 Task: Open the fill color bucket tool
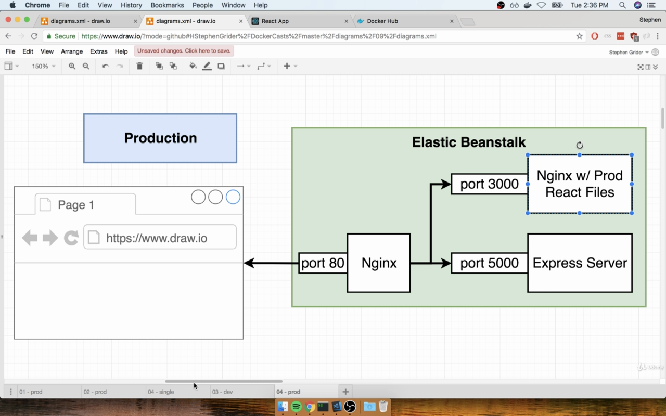click(x=193, y=66)
